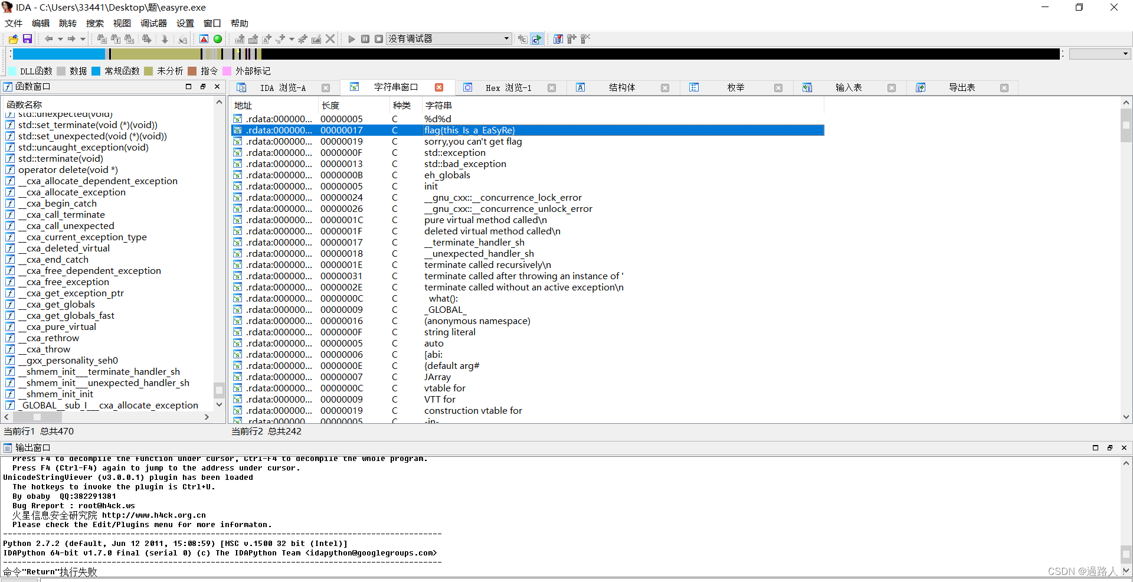This screenshot has width=1133, height=582.
Task: Open a file using the Open icon
Action: 12,38
